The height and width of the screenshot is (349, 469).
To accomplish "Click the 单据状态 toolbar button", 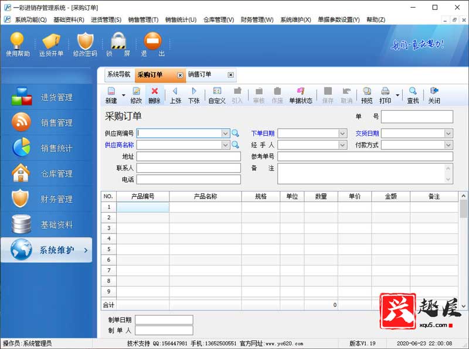I will pyautogui.click(x=301, y=95).
